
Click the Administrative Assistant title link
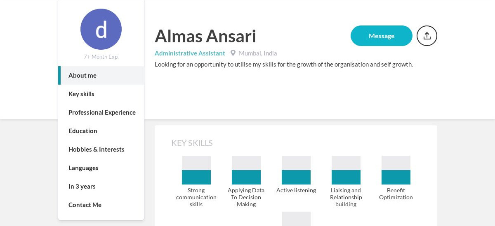(x=190, y=53)
